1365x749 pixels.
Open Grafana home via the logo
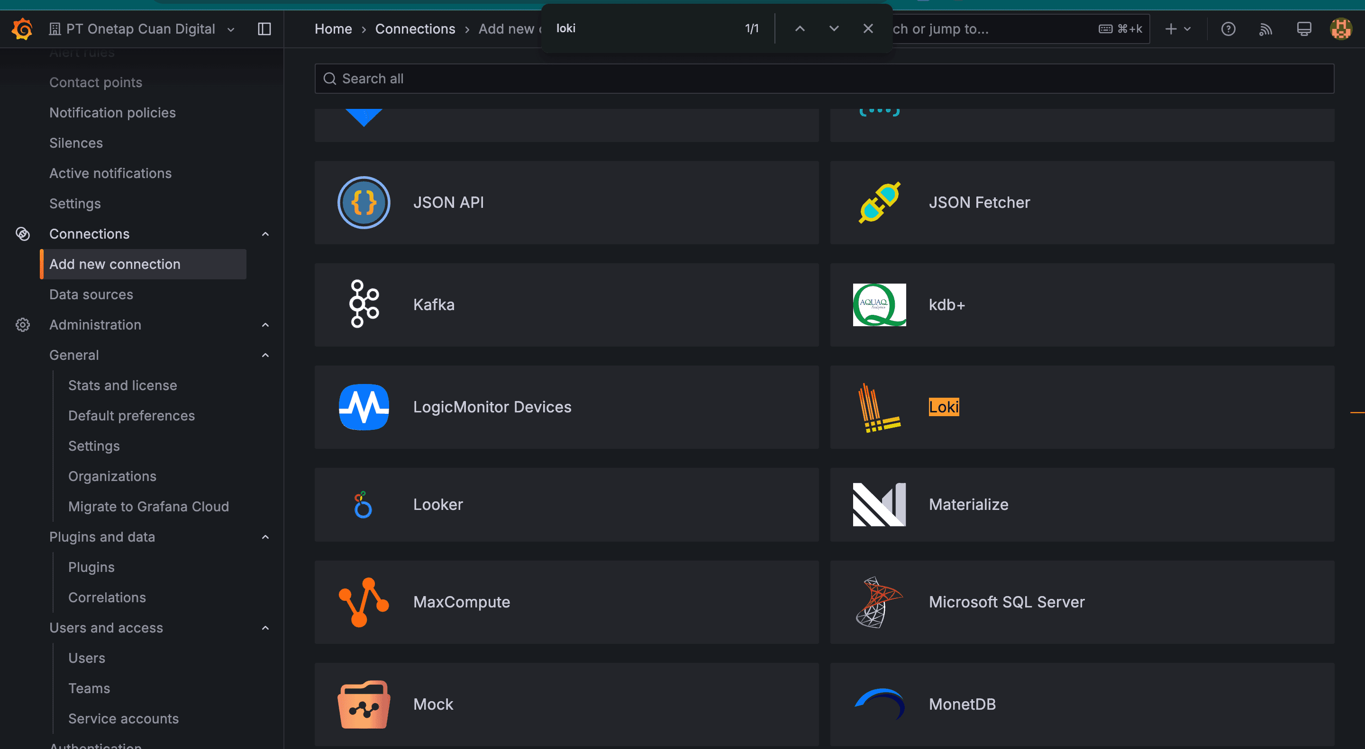22,28
